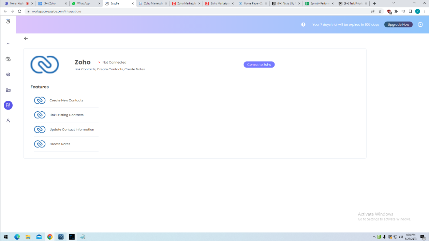Image resolution: width=429 pixels, height=241 pixels.
Task: Open the browser side panel icon
Action: click(x=410, y=11)
